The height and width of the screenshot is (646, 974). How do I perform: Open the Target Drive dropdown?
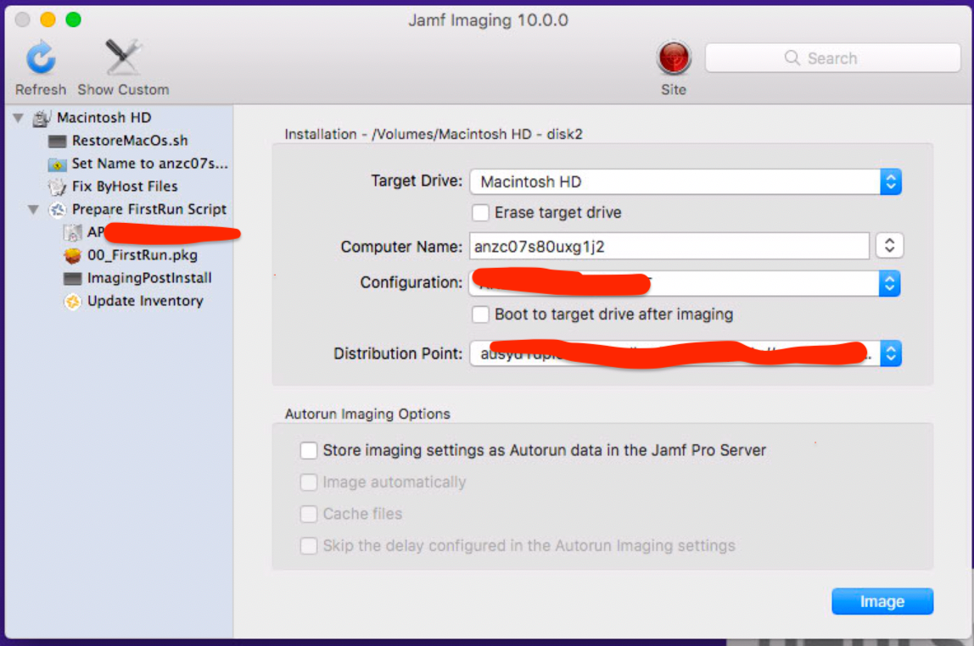coord(686,181)
